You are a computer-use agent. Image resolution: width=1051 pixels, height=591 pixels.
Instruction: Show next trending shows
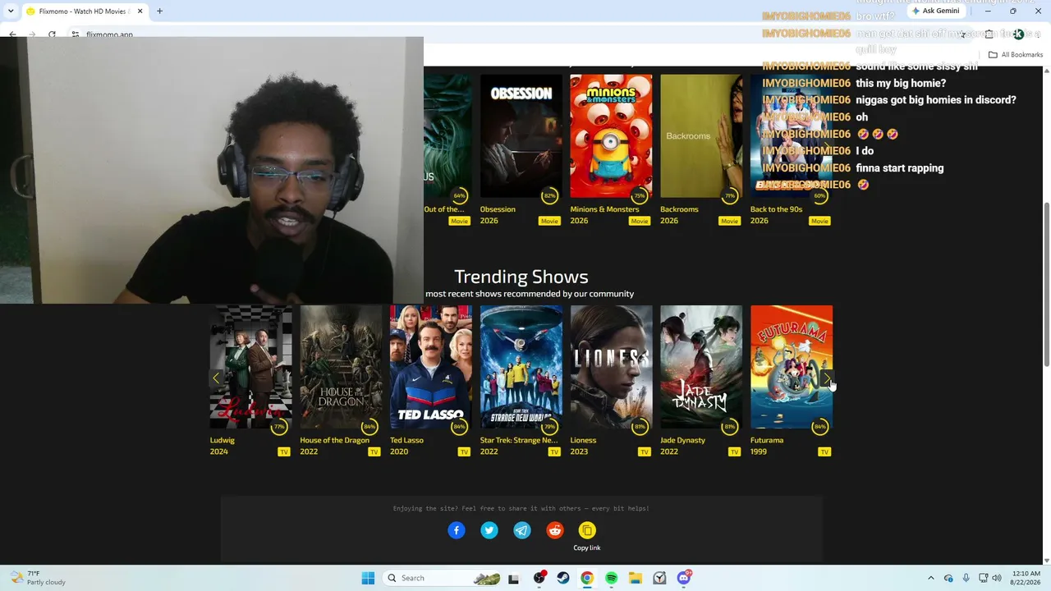pos(826,378)
